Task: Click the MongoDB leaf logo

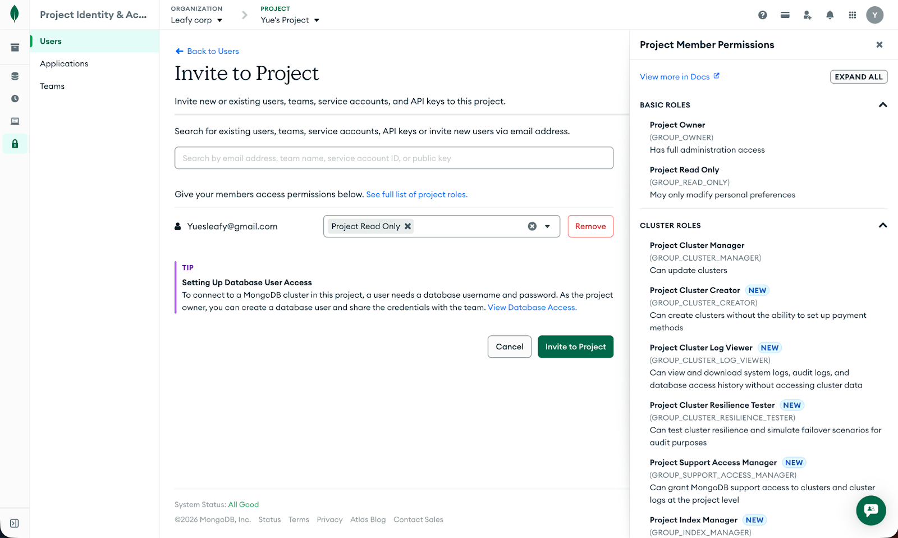Action: point(15,14)
